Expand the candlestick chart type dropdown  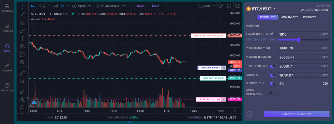pyautogui.click(x=68, y=6)
